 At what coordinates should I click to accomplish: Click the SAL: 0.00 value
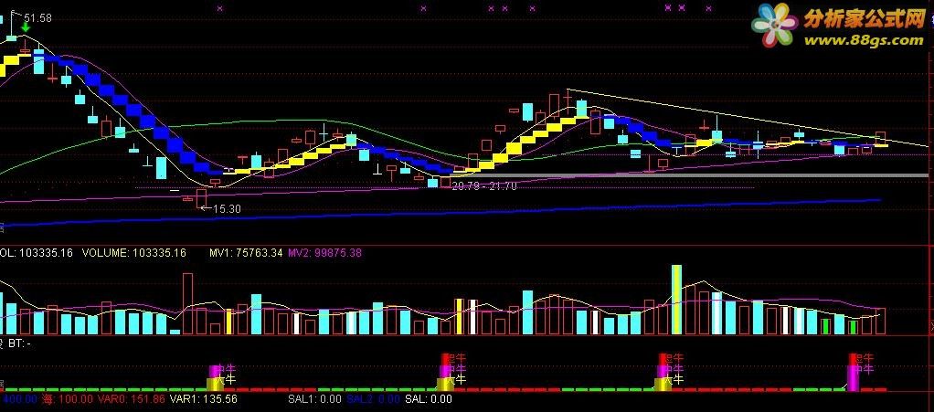coord(429,399)
